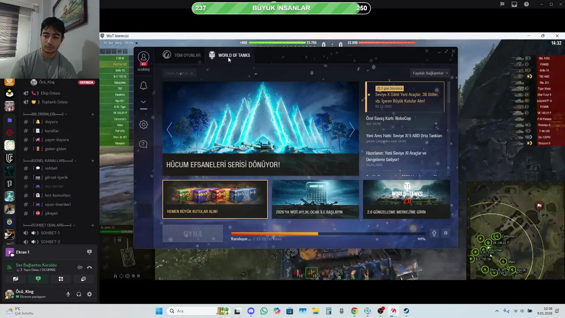Open Steam from the taskbar

[x=406, y=311]
